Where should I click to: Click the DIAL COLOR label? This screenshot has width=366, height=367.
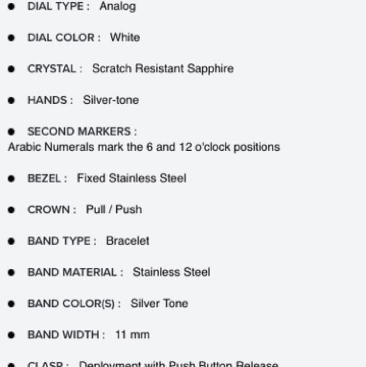pos(64,37)
